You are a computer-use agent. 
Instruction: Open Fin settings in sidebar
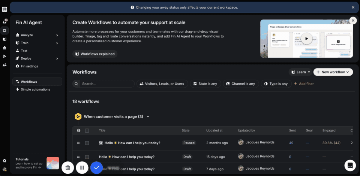point(29,66)
